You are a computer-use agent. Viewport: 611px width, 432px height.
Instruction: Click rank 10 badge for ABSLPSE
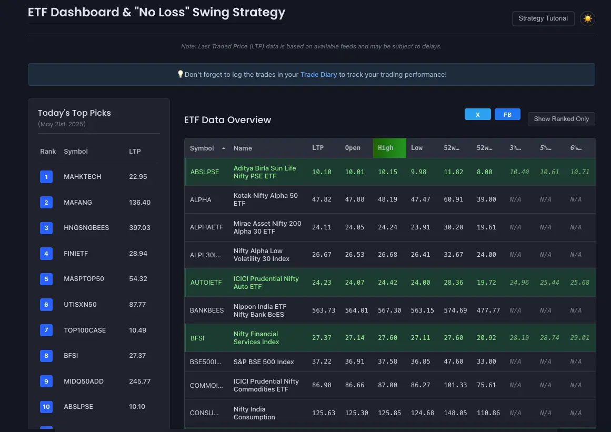(x=46, y=407)
